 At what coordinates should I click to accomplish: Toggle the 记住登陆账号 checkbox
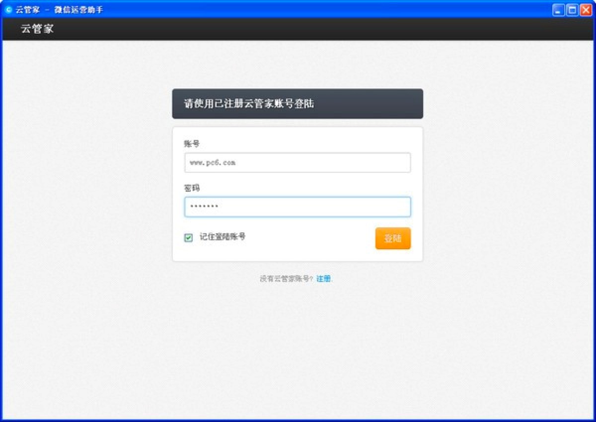coord(189,238)
